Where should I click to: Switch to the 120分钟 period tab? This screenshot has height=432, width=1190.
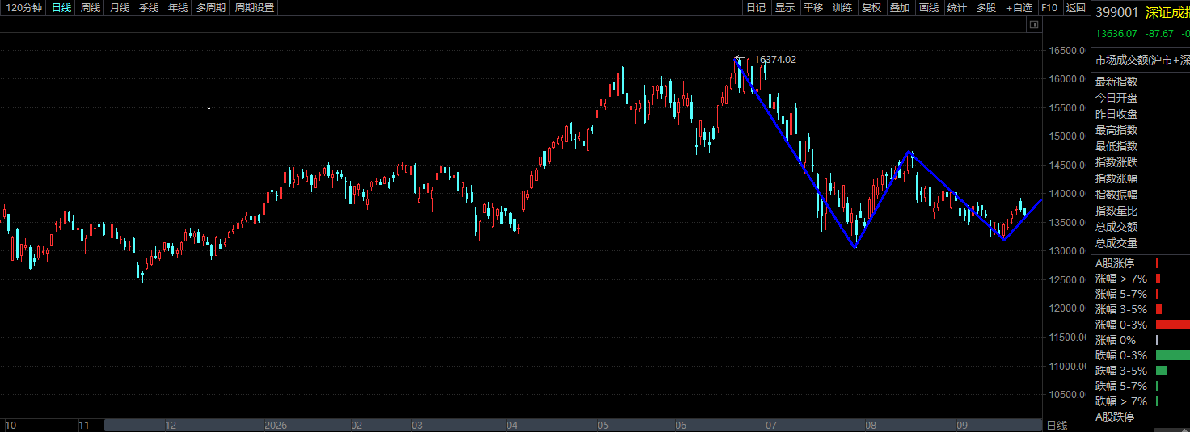pos(23,8)
